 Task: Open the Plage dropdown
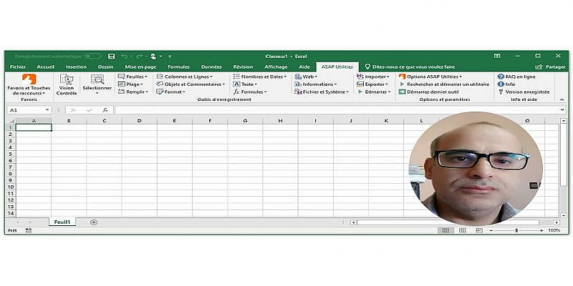[130, 84]
